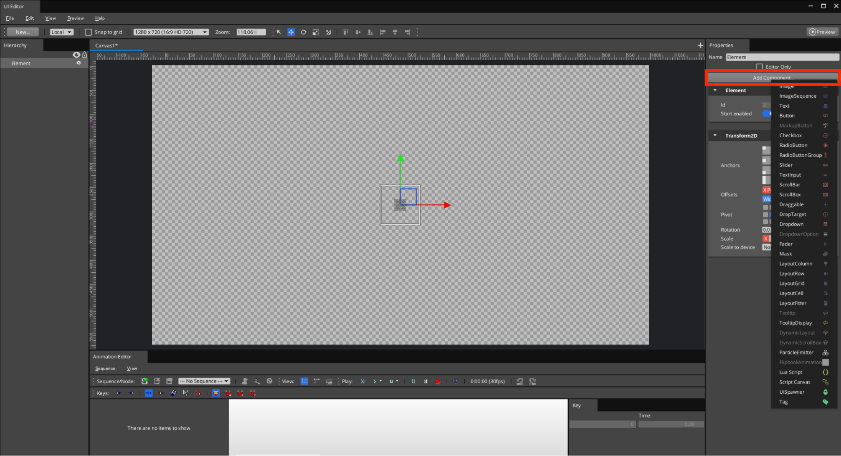Open the No Sequence dropdown

pos(204,381)
